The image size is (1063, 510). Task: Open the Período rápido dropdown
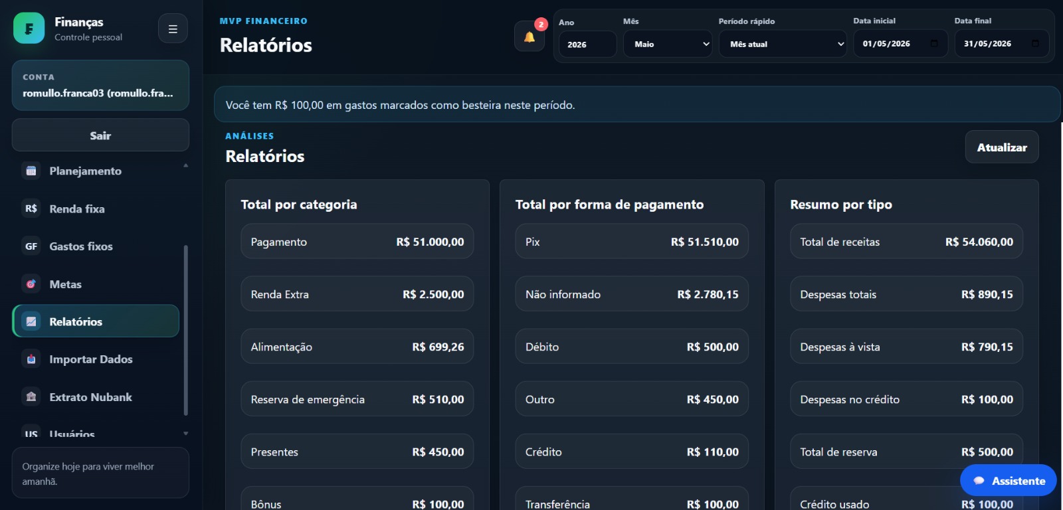[x=783, y=44]
